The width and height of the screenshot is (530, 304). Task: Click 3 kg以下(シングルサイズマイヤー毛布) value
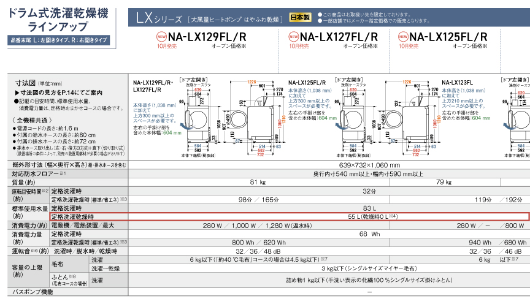pyautogui.click(x=369, y=268)
